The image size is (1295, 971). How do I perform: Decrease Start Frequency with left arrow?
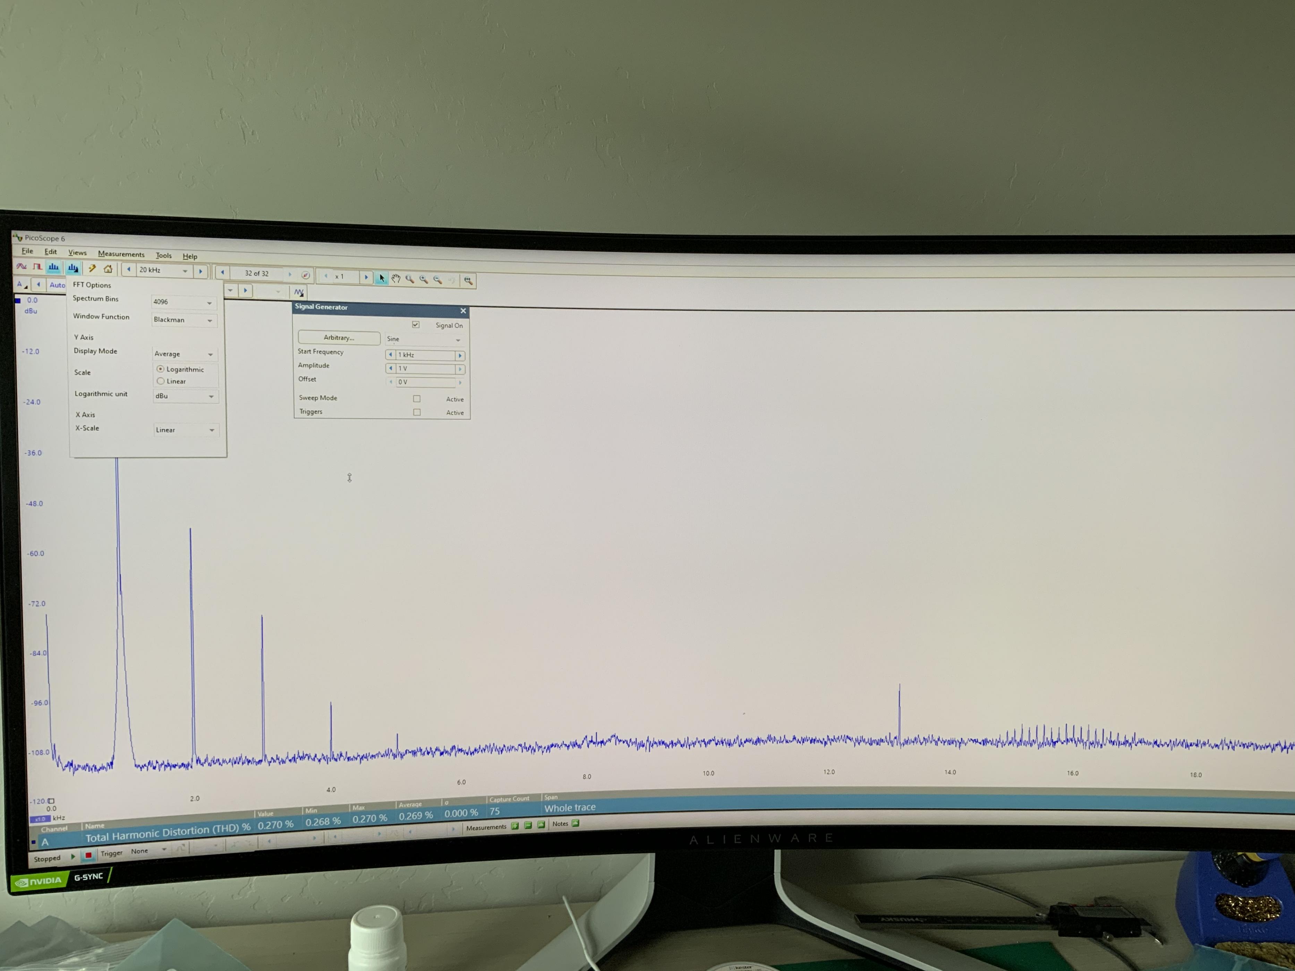click(x=391, y=354)
